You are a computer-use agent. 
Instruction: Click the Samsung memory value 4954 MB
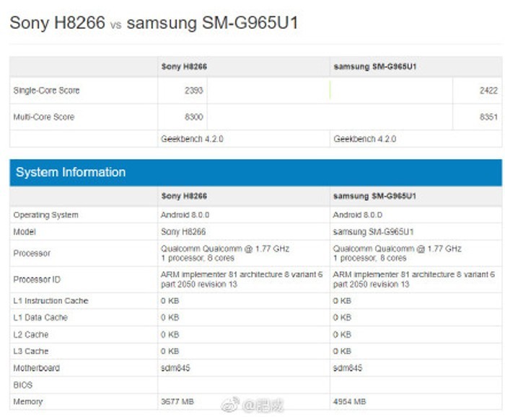click(x=350, y=402)
